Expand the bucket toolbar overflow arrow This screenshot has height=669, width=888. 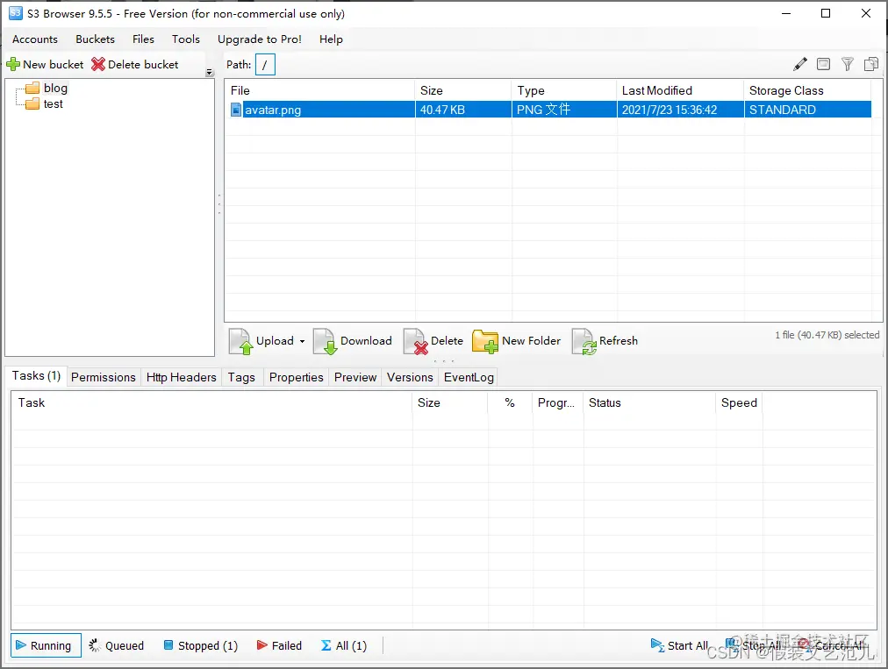[210, 72]
